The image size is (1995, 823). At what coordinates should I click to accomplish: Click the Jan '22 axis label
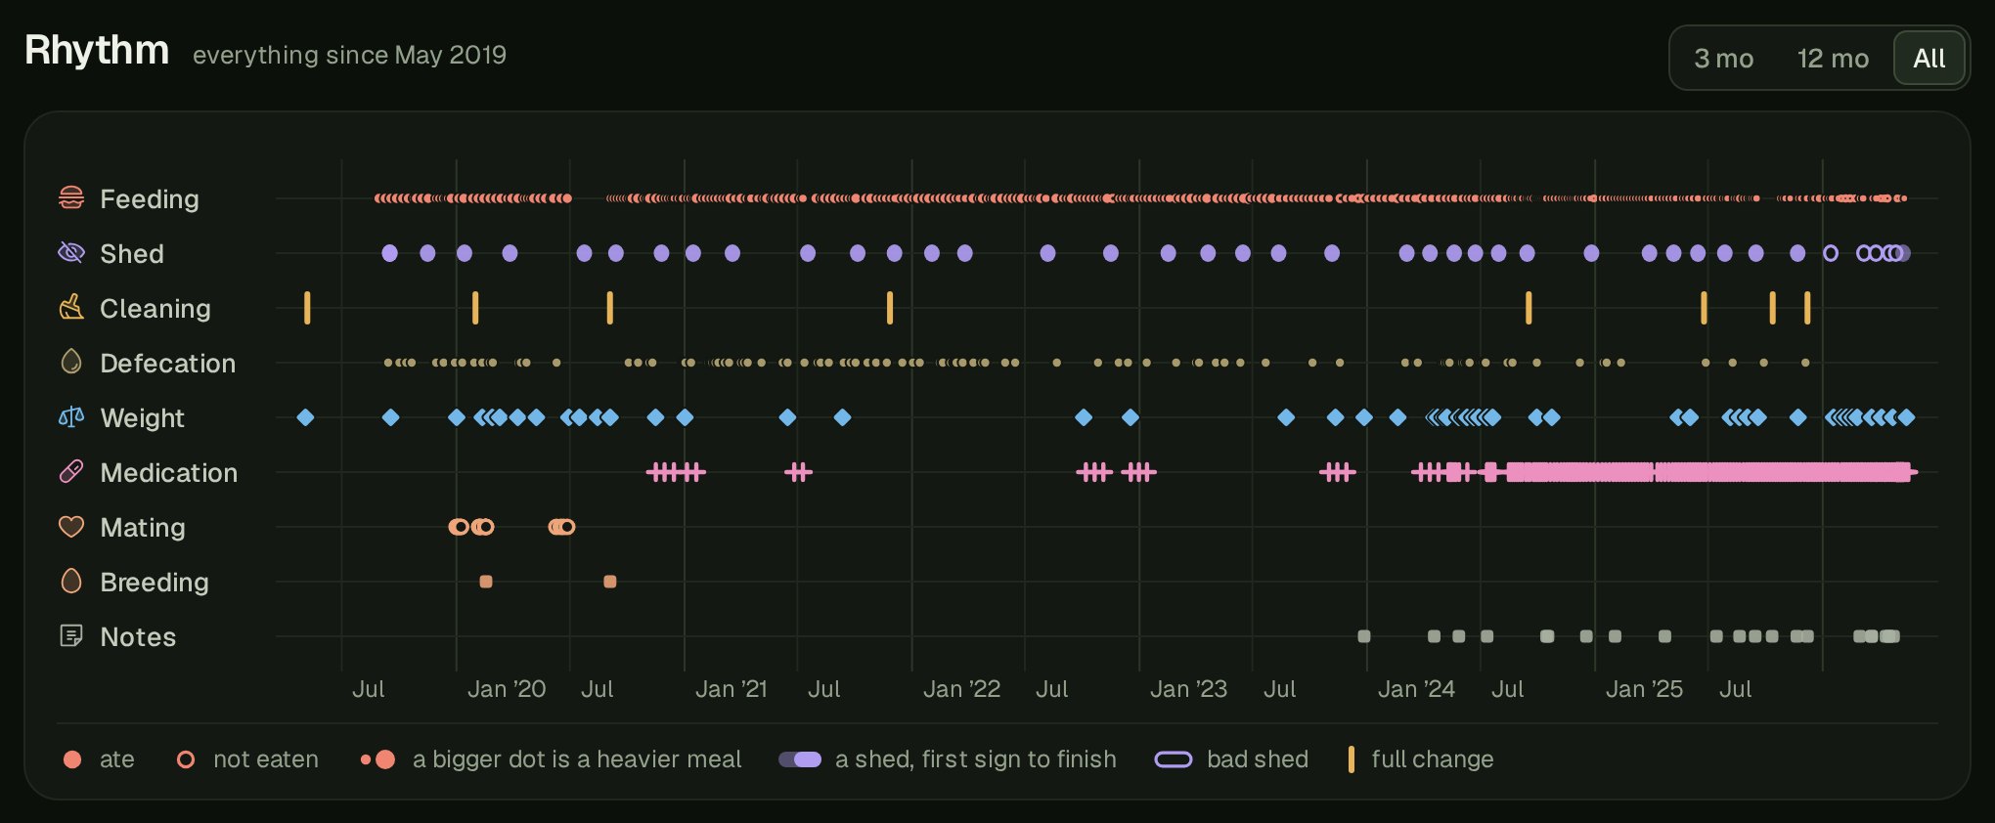(x=962, y=689)
